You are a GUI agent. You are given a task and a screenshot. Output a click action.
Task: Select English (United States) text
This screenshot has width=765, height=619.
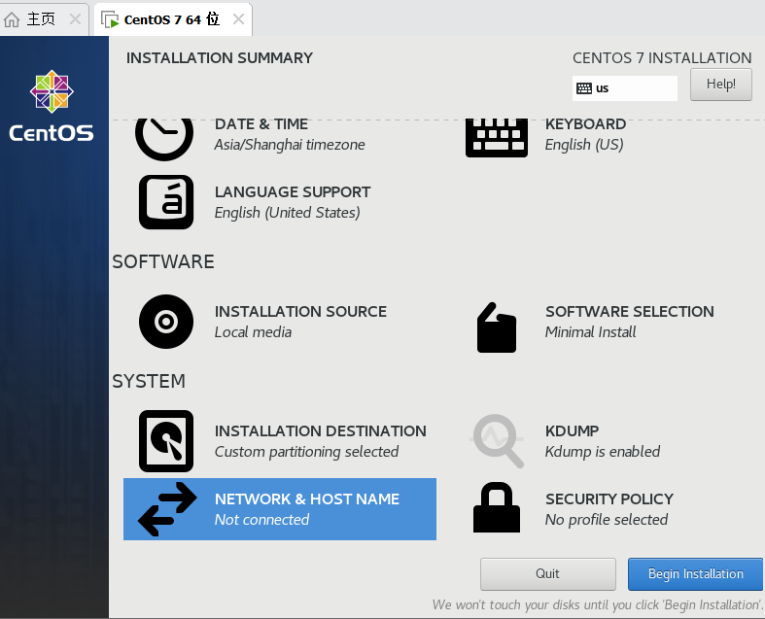(288, 213)
